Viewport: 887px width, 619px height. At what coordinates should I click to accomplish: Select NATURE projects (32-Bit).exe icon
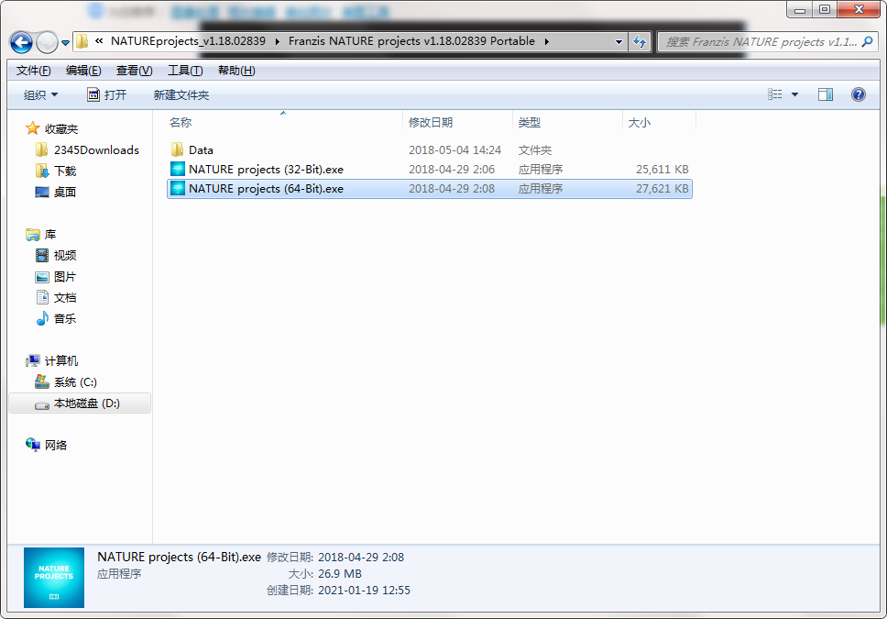178,169
